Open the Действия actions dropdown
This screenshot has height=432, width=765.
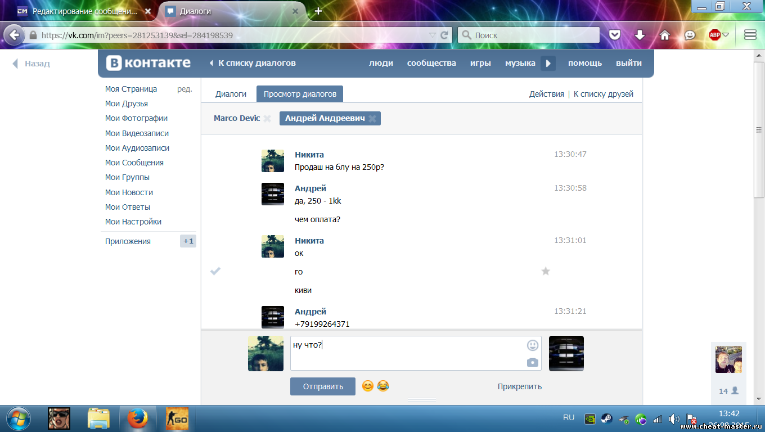(x=546, y=94)
